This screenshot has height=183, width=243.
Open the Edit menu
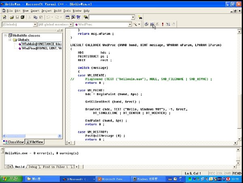[17, 11]
